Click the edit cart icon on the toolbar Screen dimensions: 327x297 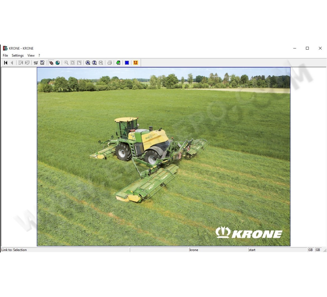(43, 62)
